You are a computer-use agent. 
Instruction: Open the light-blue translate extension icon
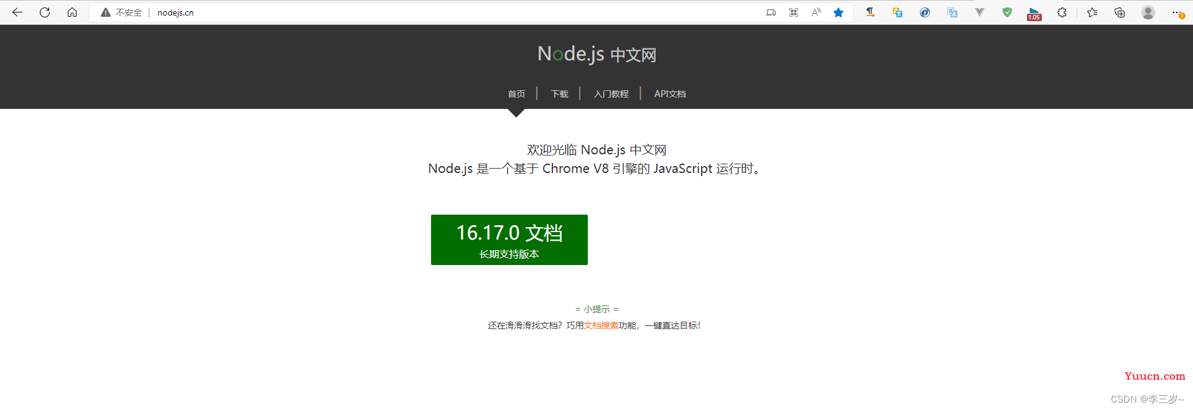[952, 12]
